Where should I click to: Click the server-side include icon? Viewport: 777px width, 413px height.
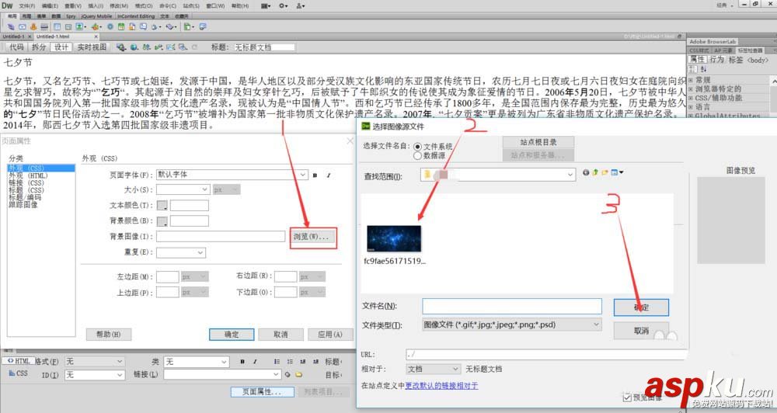pyautogui.click(x=132, y=26)
